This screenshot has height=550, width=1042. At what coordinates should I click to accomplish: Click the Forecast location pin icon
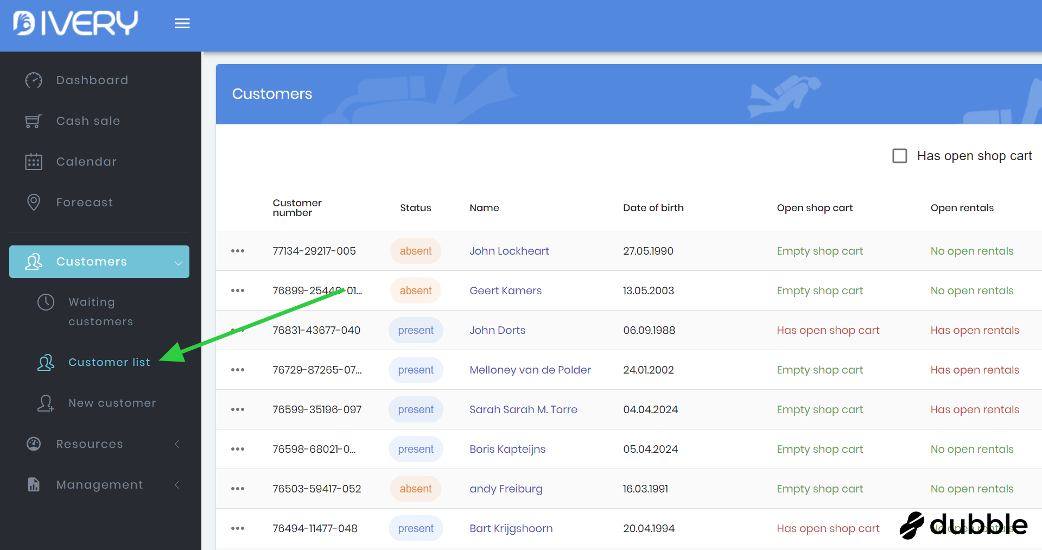pos(34,203)
